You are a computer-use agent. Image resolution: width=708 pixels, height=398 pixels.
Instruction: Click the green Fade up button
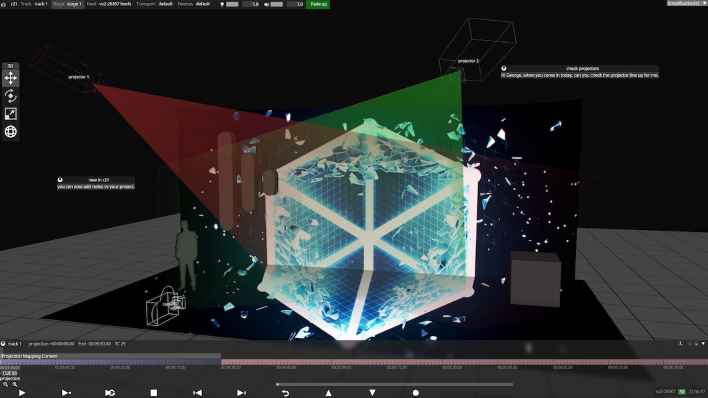[x=317, y=4]
